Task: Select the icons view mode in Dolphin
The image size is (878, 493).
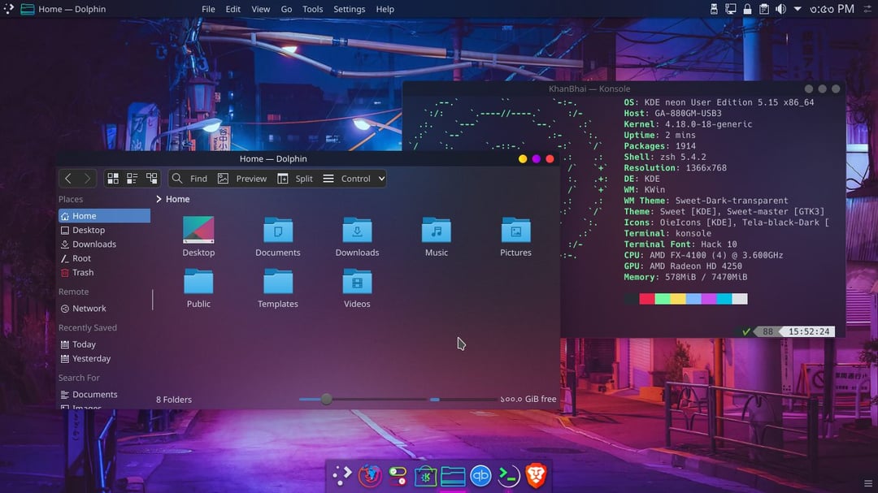Action: (113, 178)
